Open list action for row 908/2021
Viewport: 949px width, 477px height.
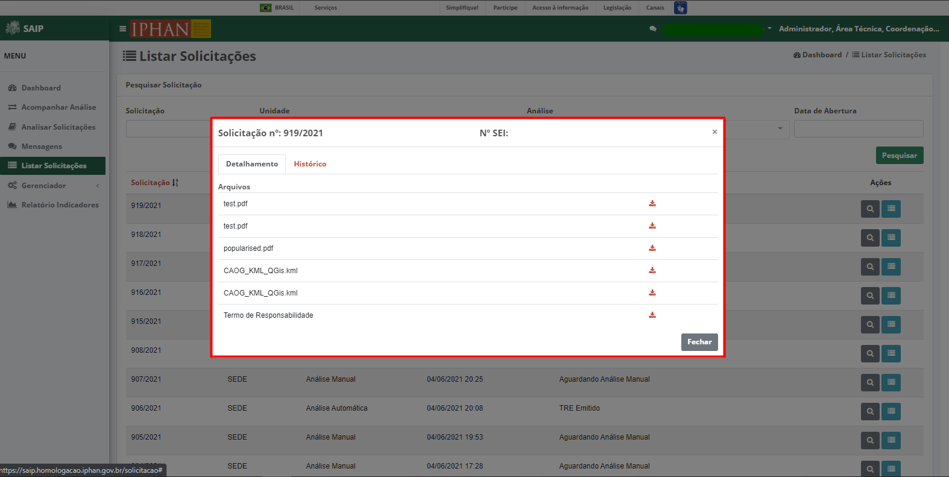pos(891,354)
